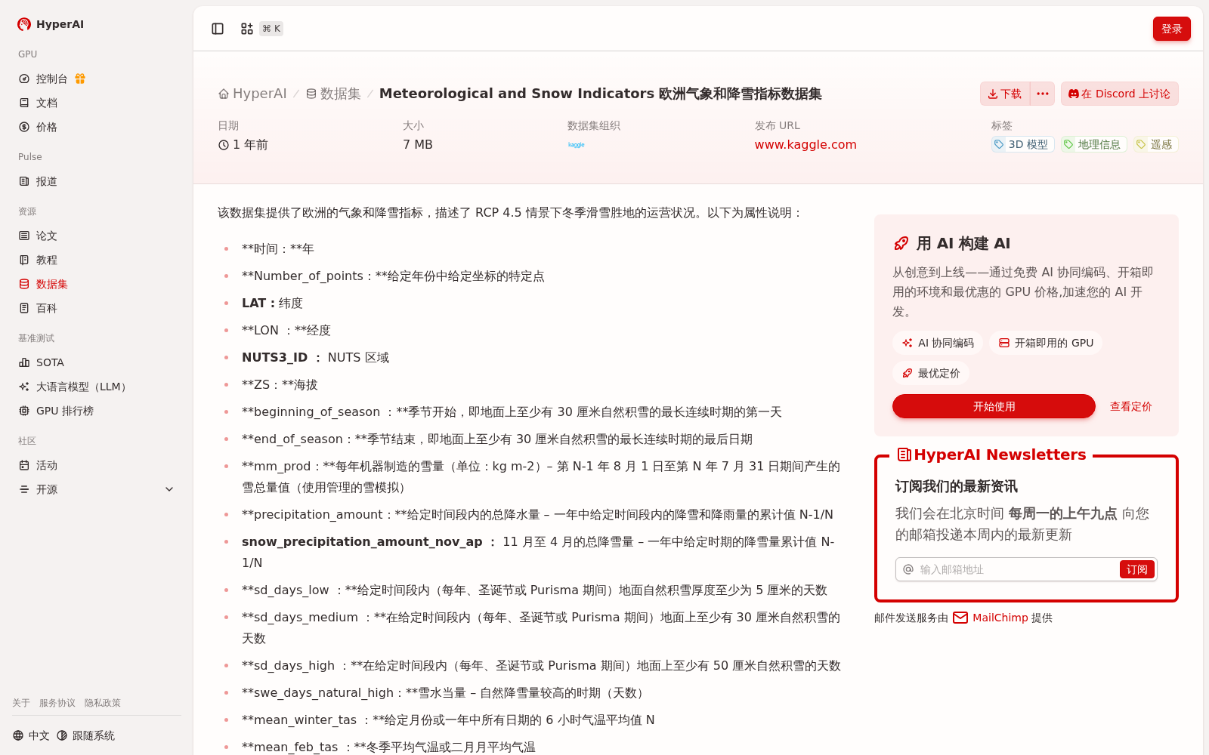Open the command search ⌘K launcher
Image resolution: width=1209 pixels, height=755 pixels.
pos(261,29)
